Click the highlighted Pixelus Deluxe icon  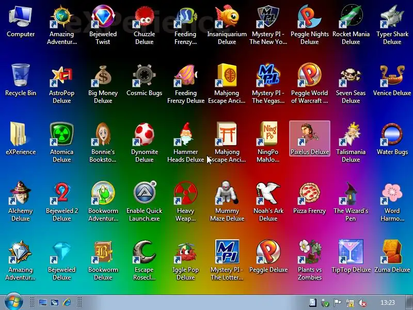point(309,138)
